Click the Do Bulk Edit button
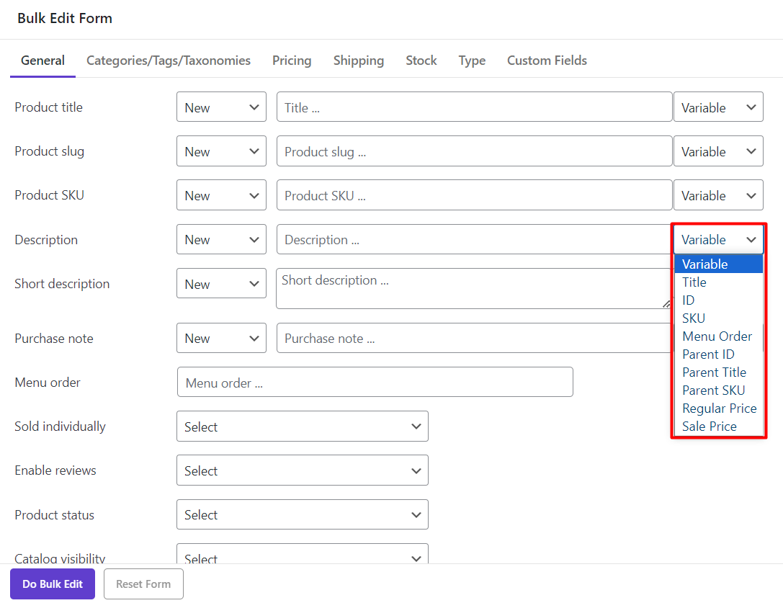Viewport: 783px width, 603px height. tap(53, 584)
